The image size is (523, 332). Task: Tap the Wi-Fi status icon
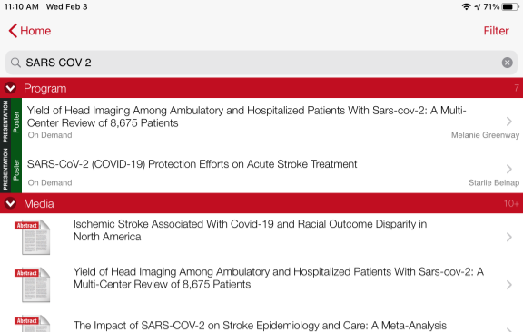click(466, 6)
